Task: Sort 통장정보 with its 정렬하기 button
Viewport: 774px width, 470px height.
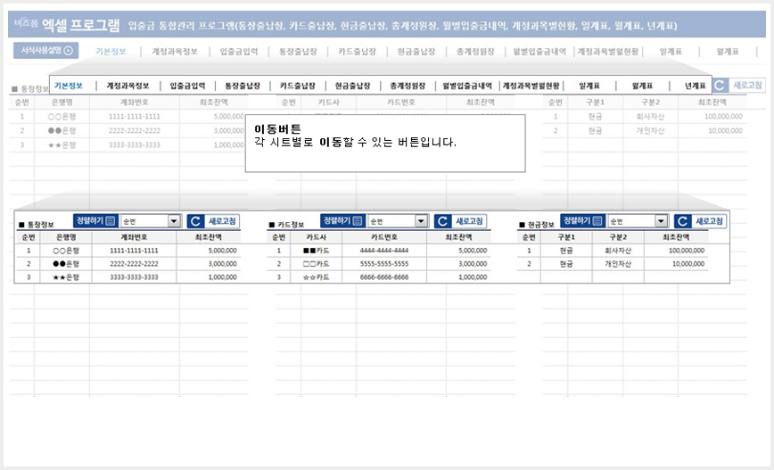Action: coord(95,220)
